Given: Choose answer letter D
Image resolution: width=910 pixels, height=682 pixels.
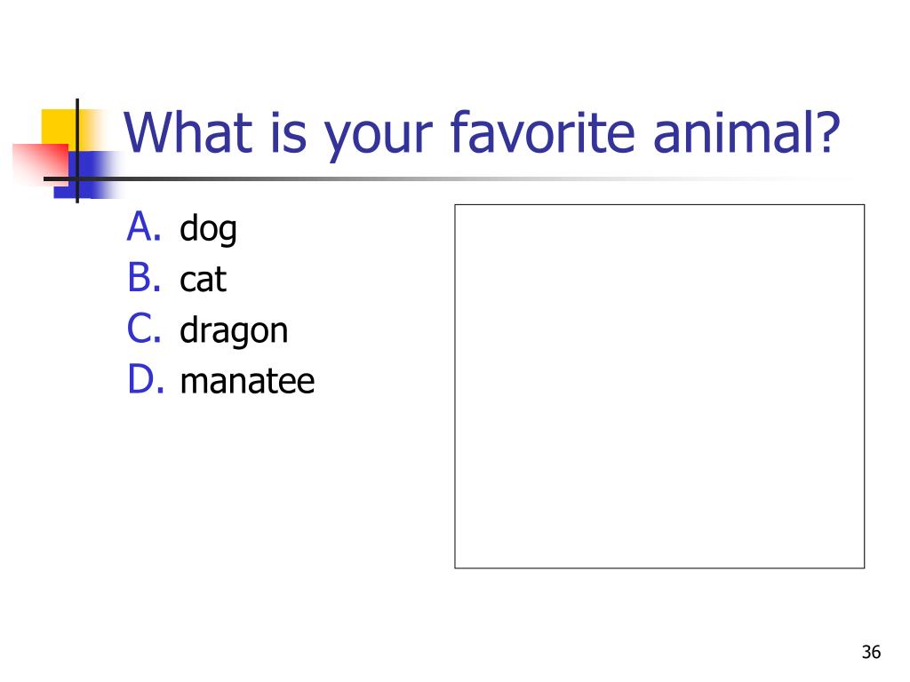Looking at the screenshot, I should (x=145, y=378).
